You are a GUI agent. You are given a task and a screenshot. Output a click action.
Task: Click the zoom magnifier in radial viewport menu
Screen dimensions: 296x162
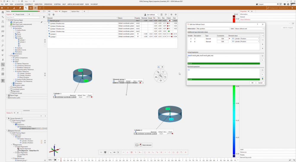pos(161,76)
